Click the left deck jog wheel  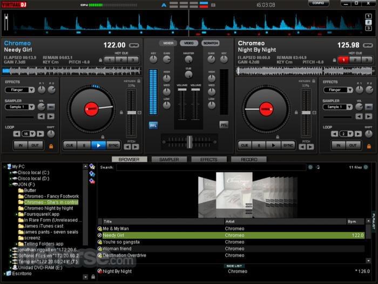91,109
